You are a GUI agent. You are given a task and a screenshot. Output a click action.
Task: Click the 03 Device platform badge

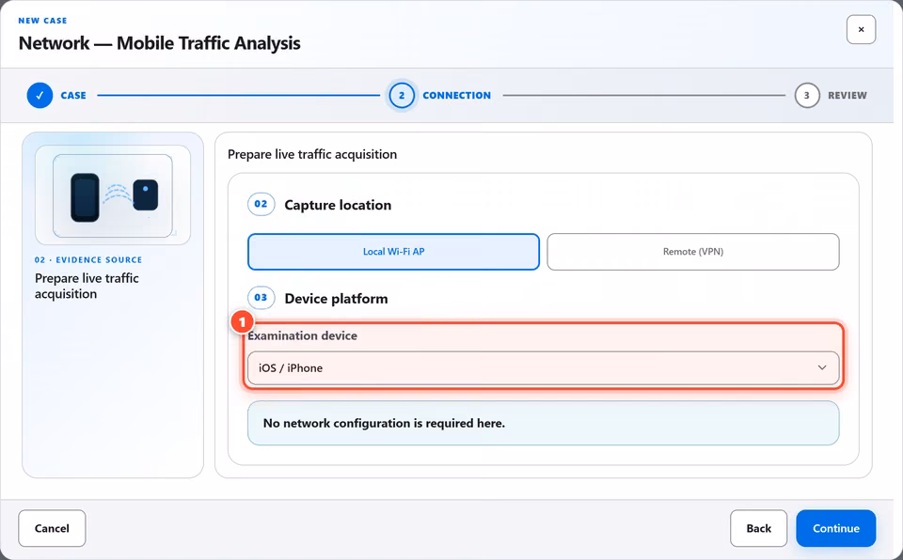tap(261, 298)
